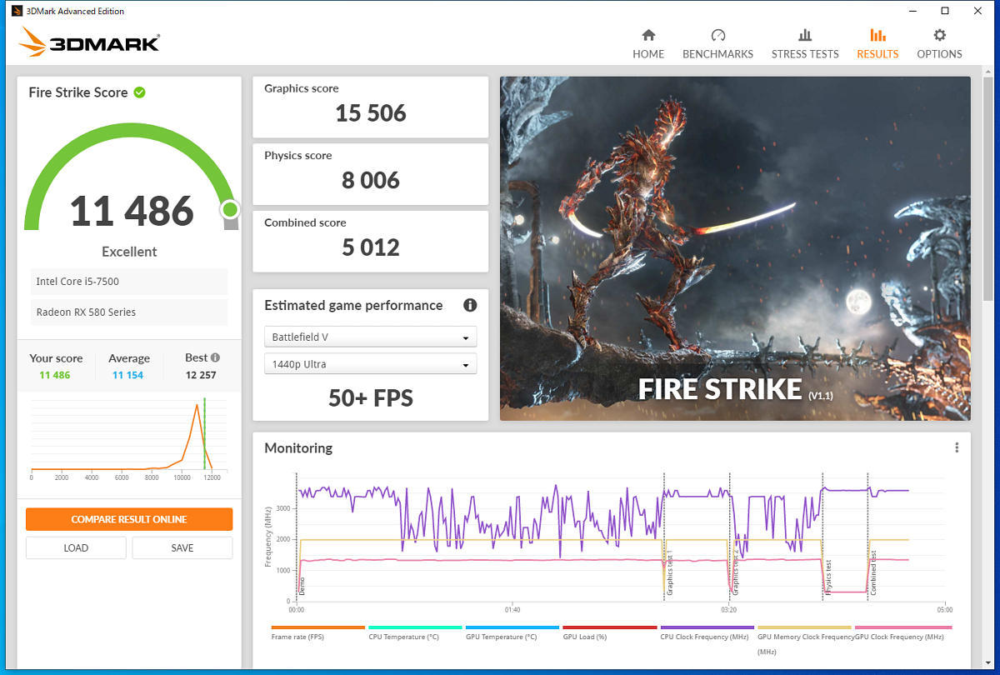Viewport: 1000px width, 675px height.
Task: Click the Combined score value 5 012
Action: pos(371,247)
